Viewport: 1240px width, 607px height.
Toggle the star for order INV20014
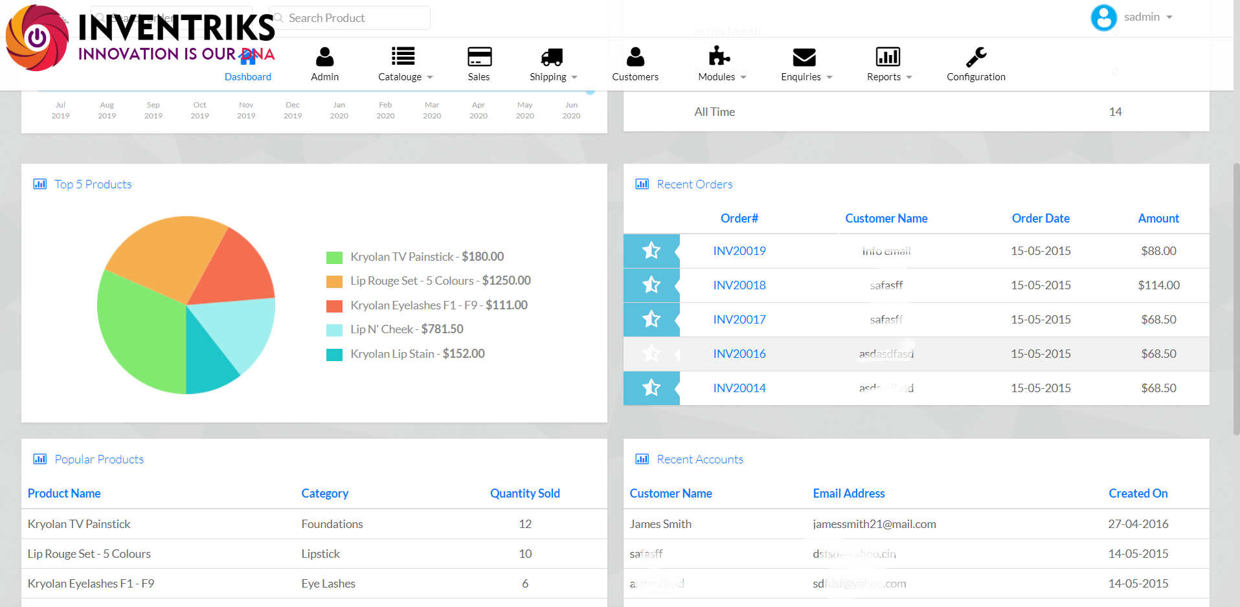(651, 388)
